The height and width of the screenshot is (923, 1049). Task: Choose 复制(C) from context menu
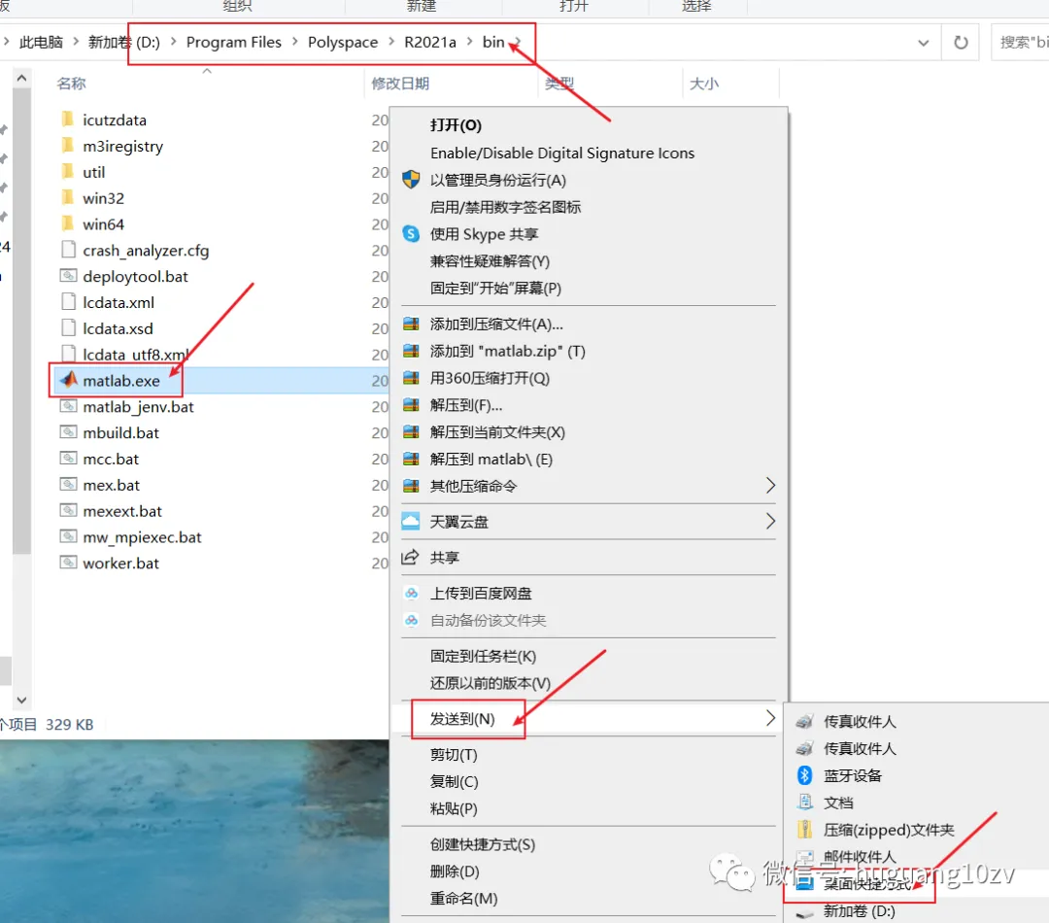pos(455,781)
